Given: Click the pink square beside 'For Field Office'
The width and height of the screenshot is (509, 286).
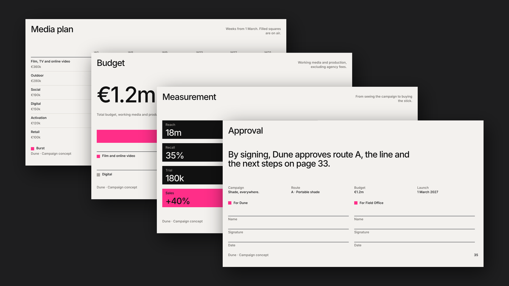Looking at the screenshot, I should 356,203.
